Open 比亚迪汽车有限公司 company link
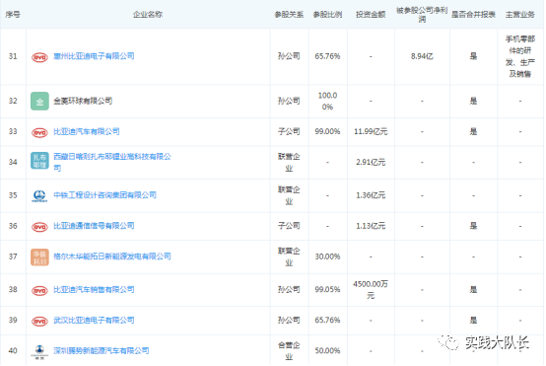 [x=87, y=131]
